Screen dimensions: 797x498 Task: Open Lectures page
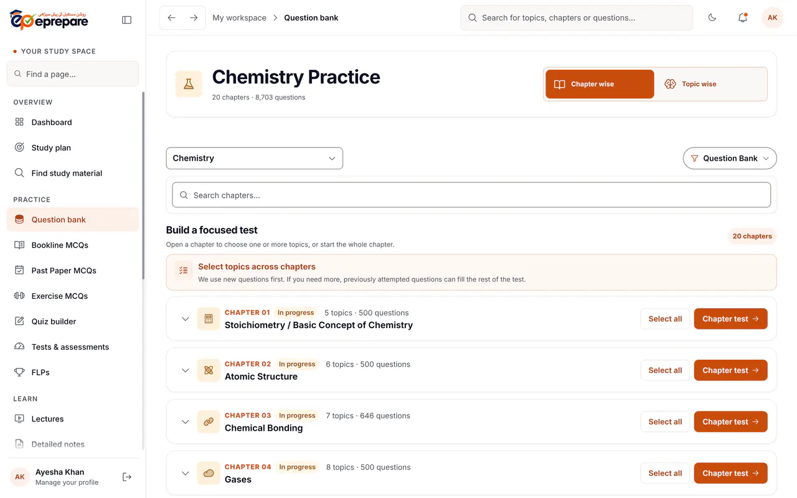pos(73,419)
